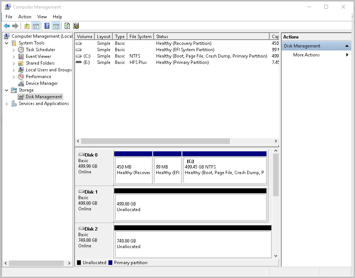Image resolution: width=355 pixels, height=278 pixels.
Task: Open the More Actions submenu
Action: [306, 55]
